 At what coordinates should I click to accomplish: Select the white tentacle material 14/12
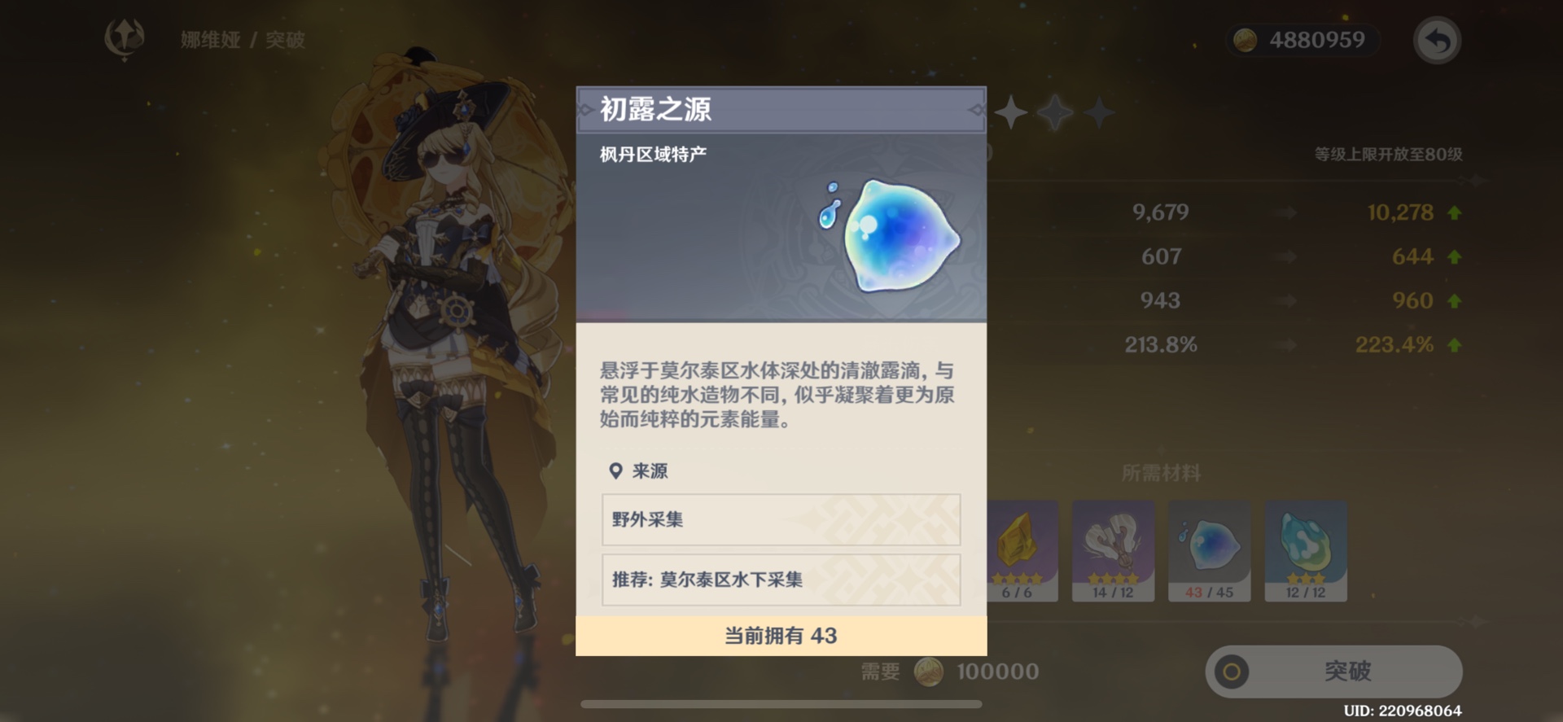click(1113, 551)
